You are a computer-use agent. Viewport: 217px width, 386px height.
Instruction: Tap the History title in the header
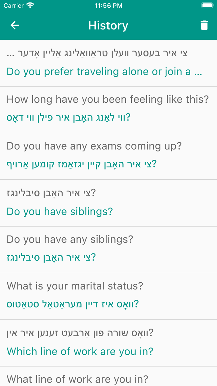click(x=108, y=25)
